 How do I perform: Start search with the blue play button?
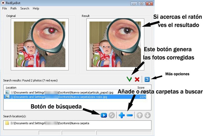pos(104,115)
